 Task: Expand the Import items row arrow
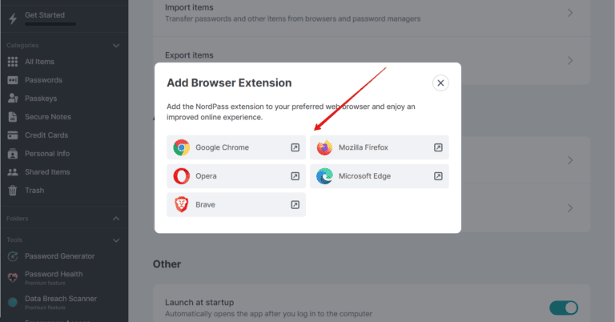point(571,13)
